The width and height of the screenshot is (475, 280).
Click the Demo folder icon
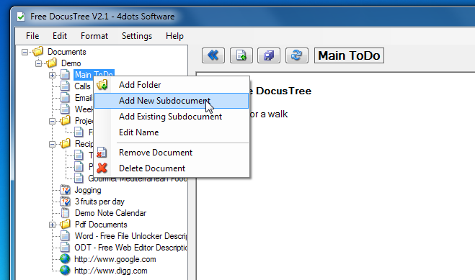pyautogui.click(x=52, y=63)
